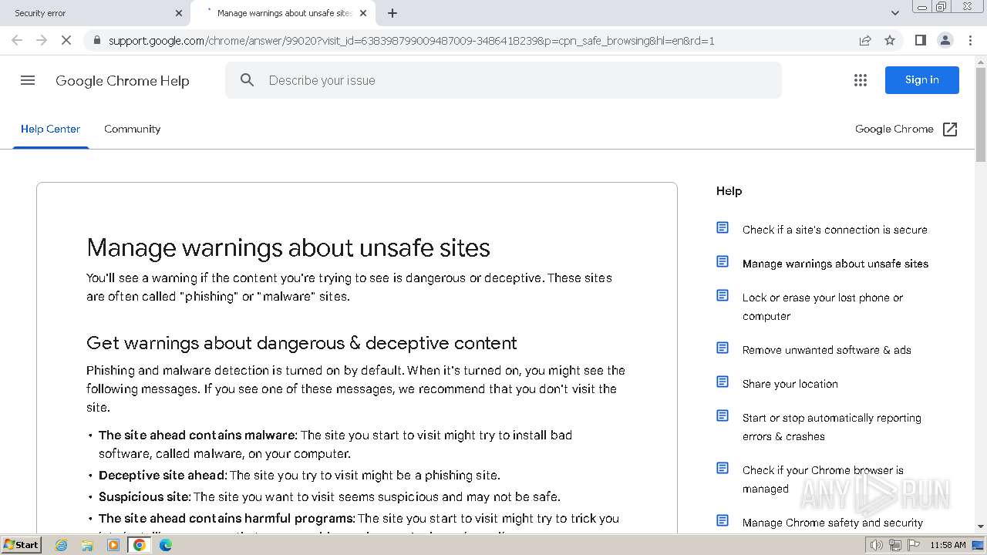The width and height of the screenshot is (987, 555).
Task: Open Manage Chrome safety and security link
Action: point(833,523)
